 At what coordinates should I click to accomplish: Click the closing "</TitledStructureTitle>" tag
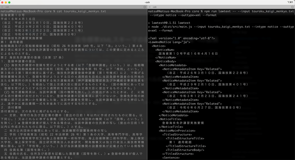pyautogui.click(x=186, y=146)
